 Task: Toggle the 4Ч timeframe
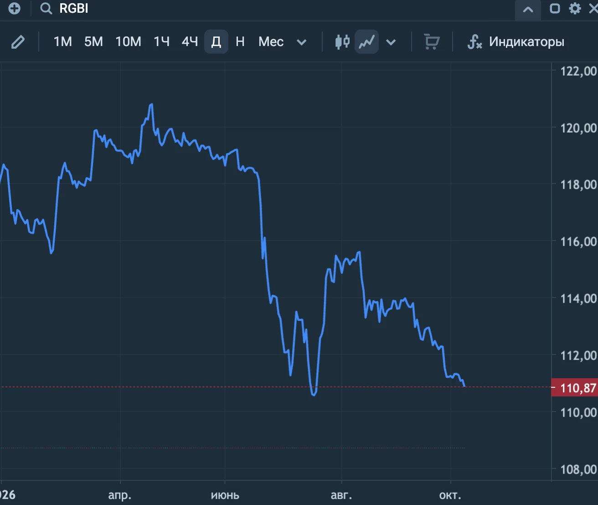(x=190, y=42)
